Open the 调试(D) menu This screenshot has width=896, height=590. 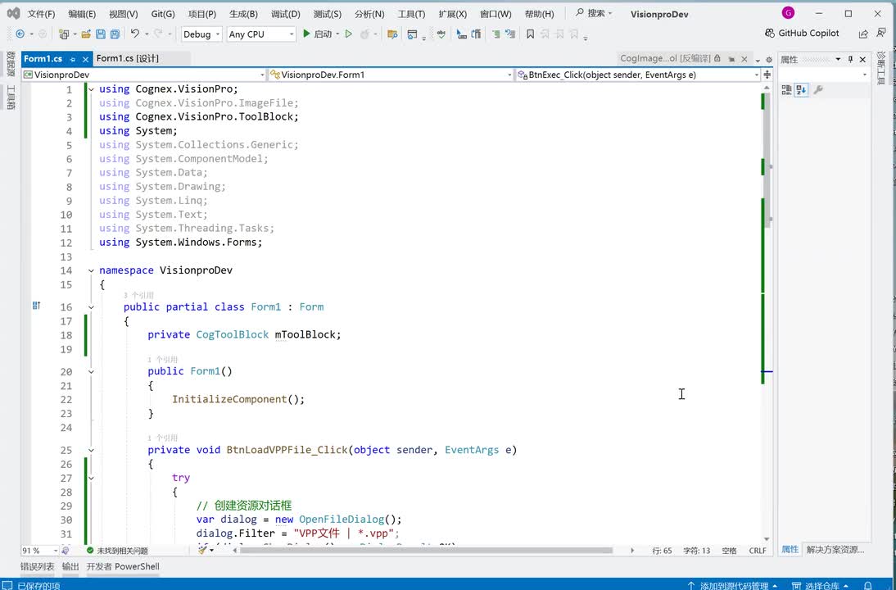click(286, 14)
